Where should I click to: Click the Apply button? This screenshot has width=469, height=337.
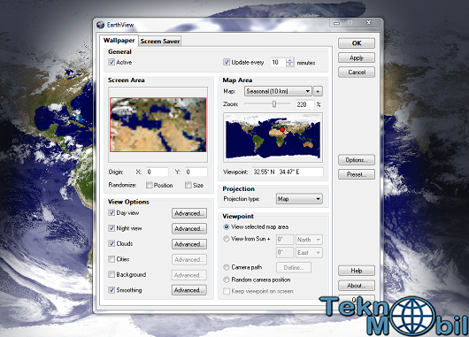tap(357, 57)
